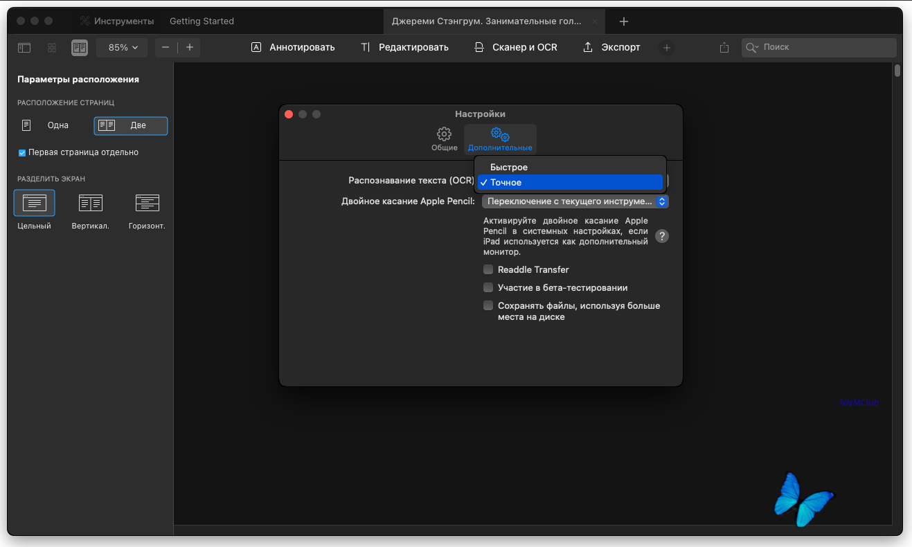This screenshot has width=912, height=547.
Task: Click the zoom in plus button
Action: pyautogui.click(x=189, y=48)
